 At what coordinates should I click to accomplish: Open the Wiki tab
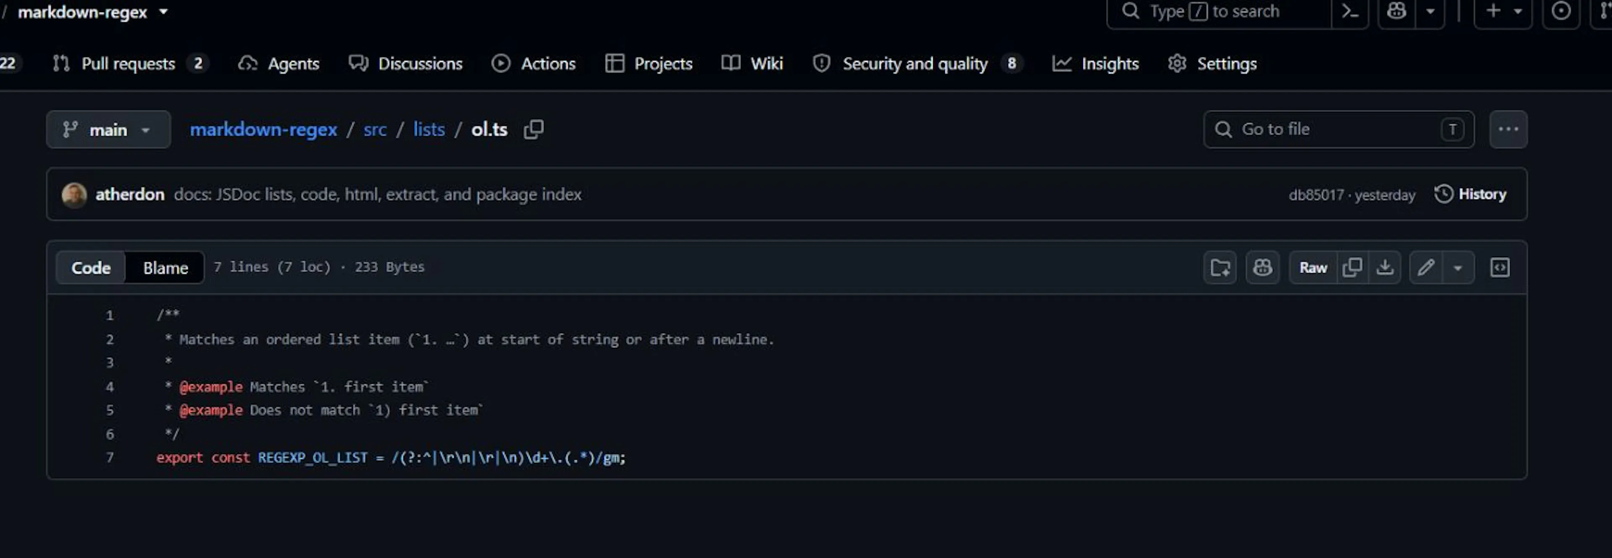[752, 63]
